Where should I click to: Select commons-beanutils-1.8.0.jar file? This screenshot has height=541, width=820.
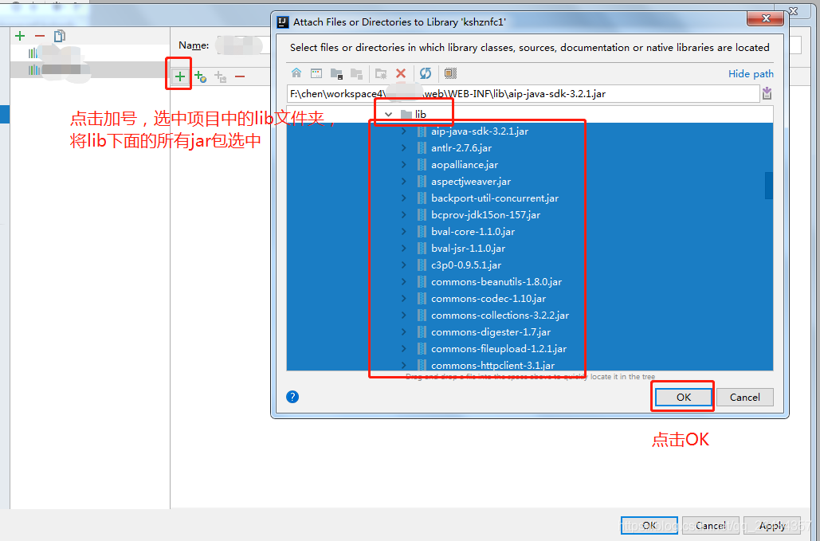[x=496, y=282]
